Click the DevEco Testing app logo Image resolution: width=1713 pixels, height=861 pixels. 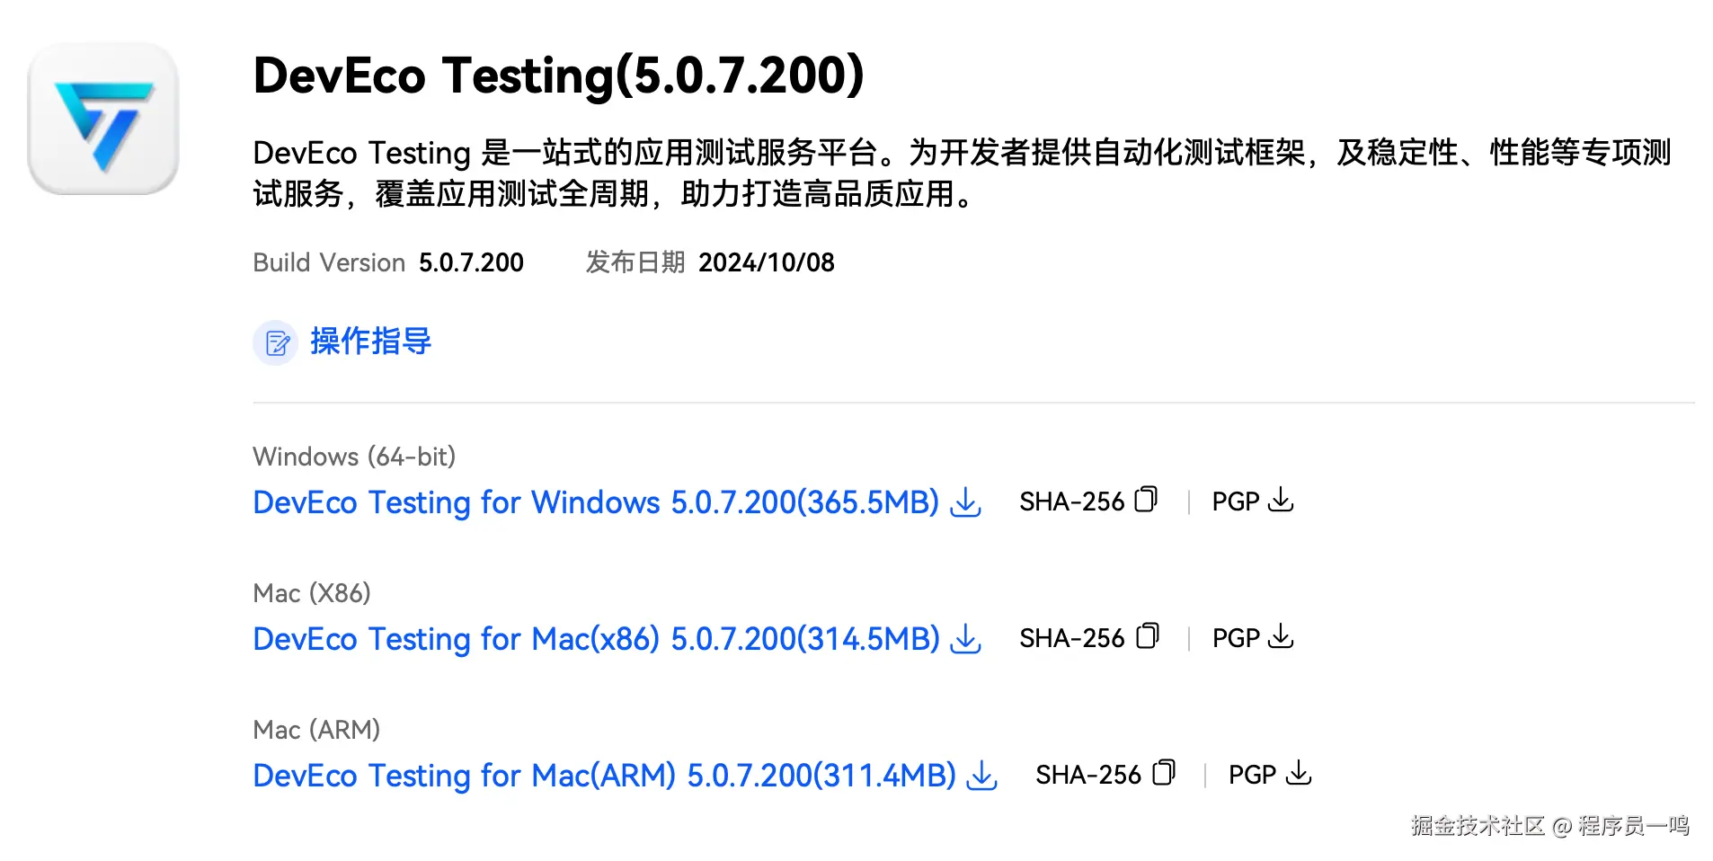pos(103,119)
